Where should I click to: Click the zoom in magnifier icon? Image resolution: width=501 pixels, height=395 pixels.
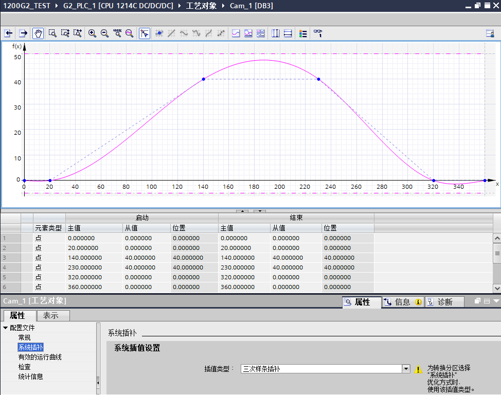pos(92,33)
